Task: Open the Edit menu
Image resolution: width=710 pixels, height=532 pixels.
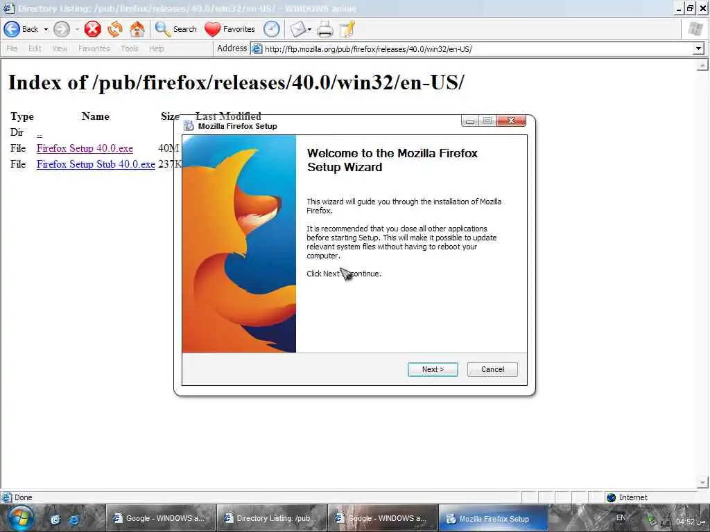Action: tap(35, 48)
